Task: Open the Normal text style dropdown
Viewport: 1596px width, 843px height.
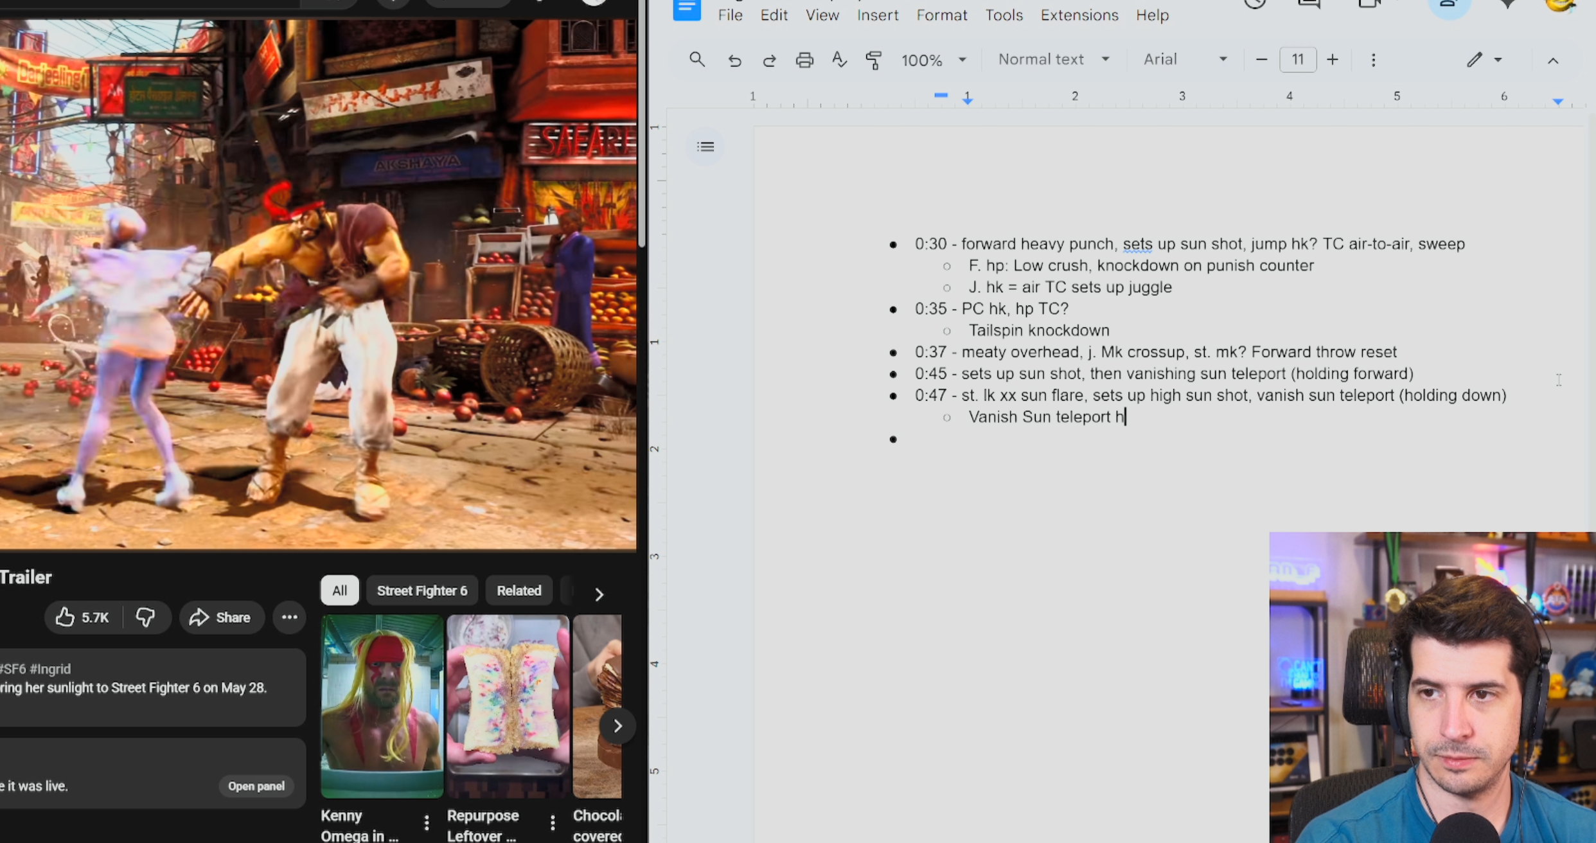Action: pos(1054,60)
